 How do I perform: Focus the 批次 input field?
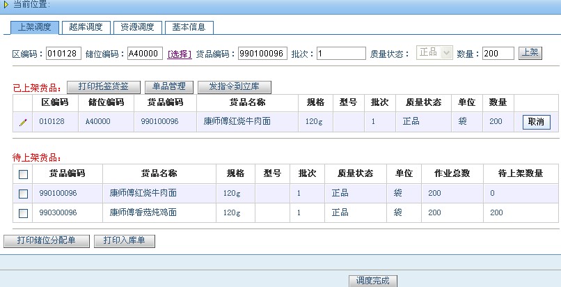341,54
